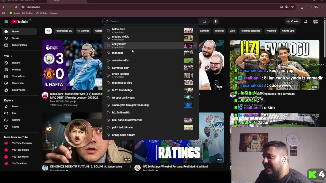Click inside the YouTube search field

(x=151, y=21)
